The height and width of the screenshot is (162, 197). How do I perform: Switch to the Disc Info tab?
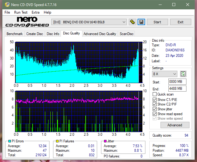[53, 34]
